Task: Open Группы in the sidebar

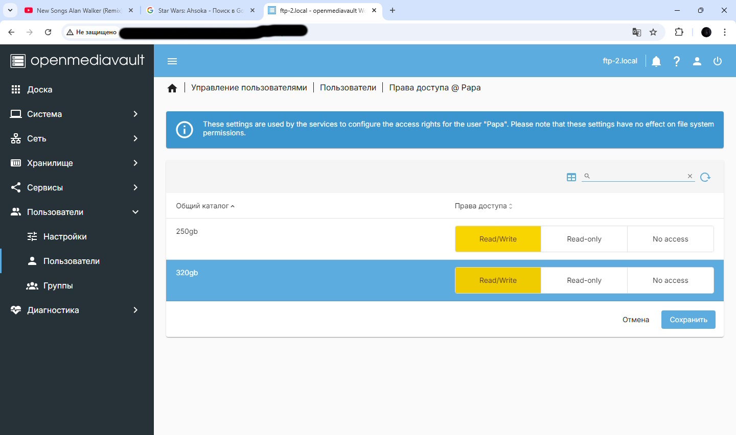Action: 58,285
